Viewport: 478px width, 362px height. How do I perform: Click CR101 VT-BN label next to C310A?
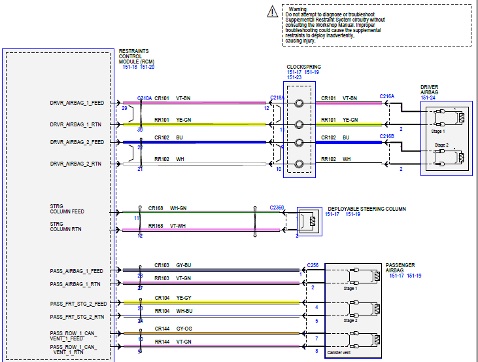click(172, 98)
